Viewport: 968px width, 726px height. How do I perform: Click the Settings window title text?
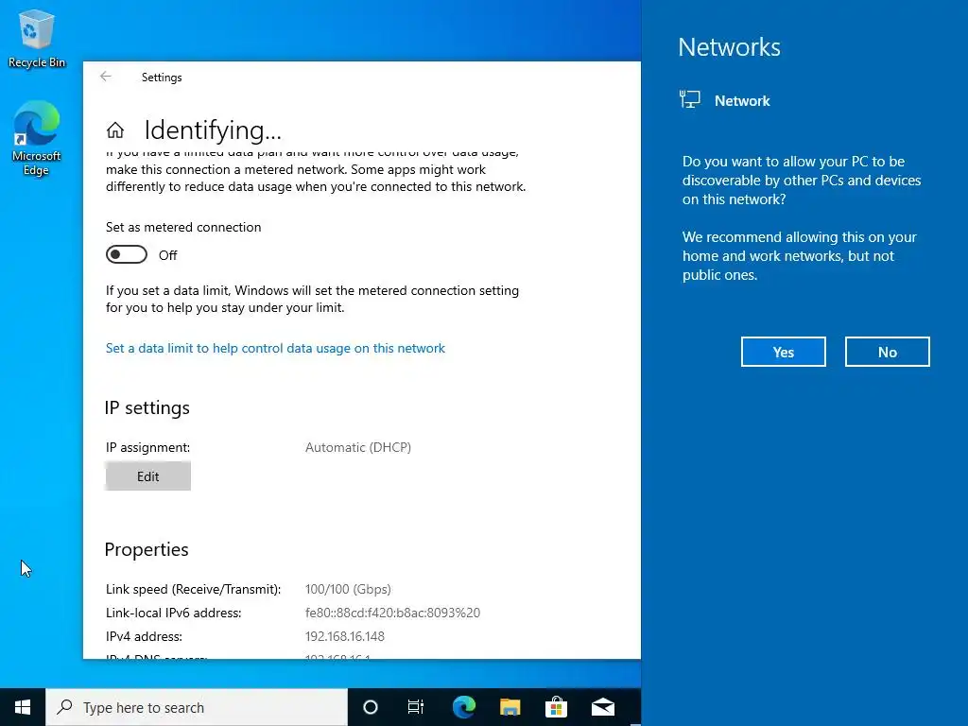coord(162,78)
